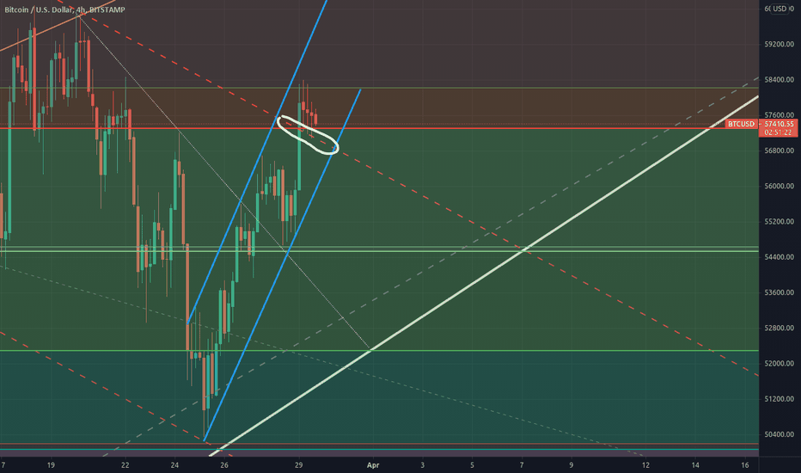Image resolution: width=801 pixels, height=473 pixels.
Task: Click the 26 date label on time axis
Action: coord(224,464)
